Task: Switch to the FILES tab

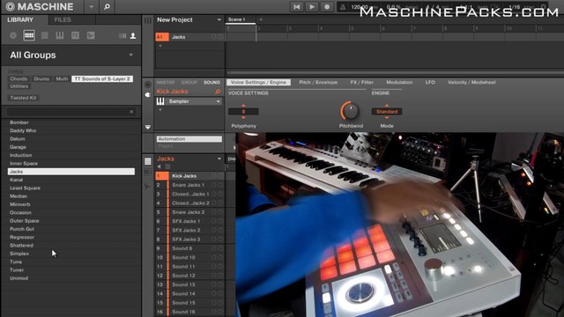Action: pos(63,19)
